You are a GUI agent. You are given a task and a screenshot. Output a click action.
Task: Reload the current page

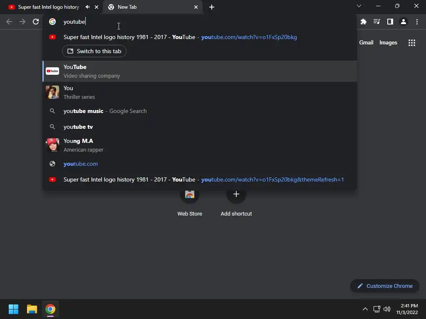click(x=36, y=22)
